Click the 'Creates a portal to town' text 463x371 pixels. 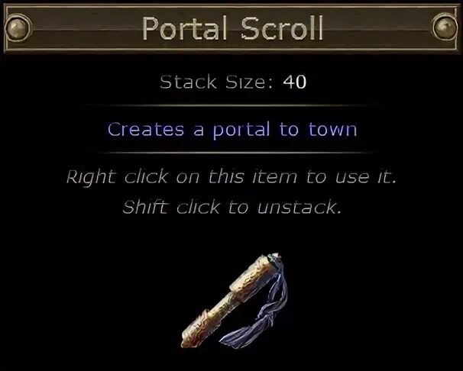tap(232, 130)
